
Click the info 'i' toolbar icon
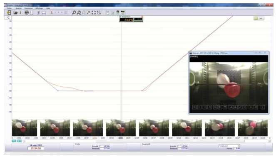pyautogui.click(x=20, y=12)
